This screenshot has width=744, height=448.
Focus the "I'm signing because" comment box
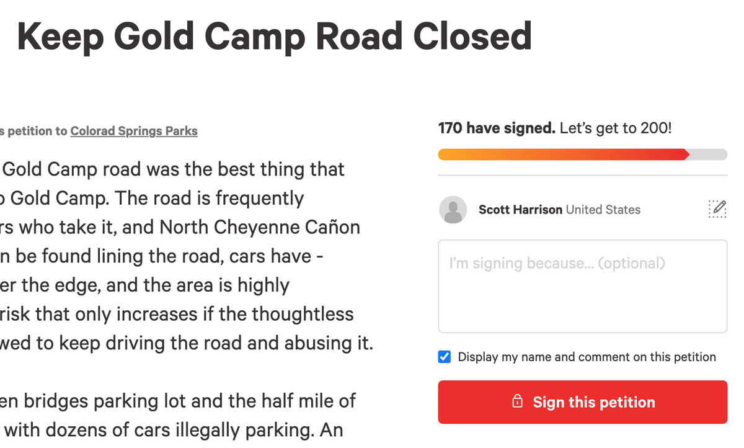point(582,286)
